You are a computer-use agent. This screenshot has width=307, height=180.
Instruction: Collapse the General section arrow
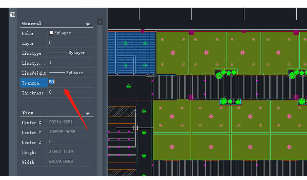click(x=88, y=24)
